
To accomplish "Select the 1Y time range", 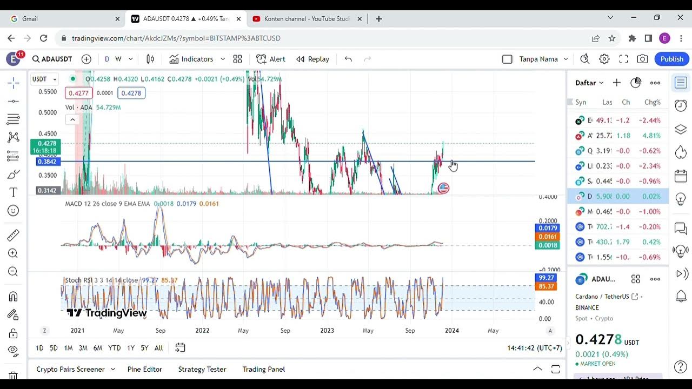I will (130, 348).
